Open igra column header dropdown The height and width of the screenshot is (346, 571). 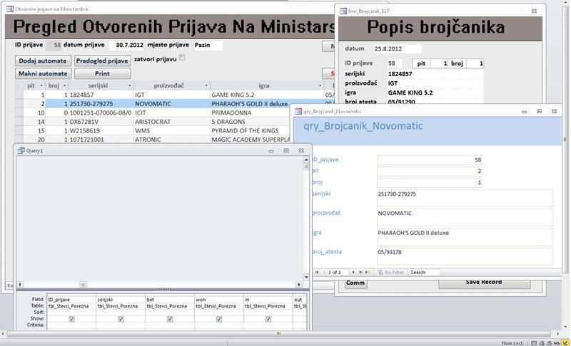pyautogui.click(x=320, y=85)
